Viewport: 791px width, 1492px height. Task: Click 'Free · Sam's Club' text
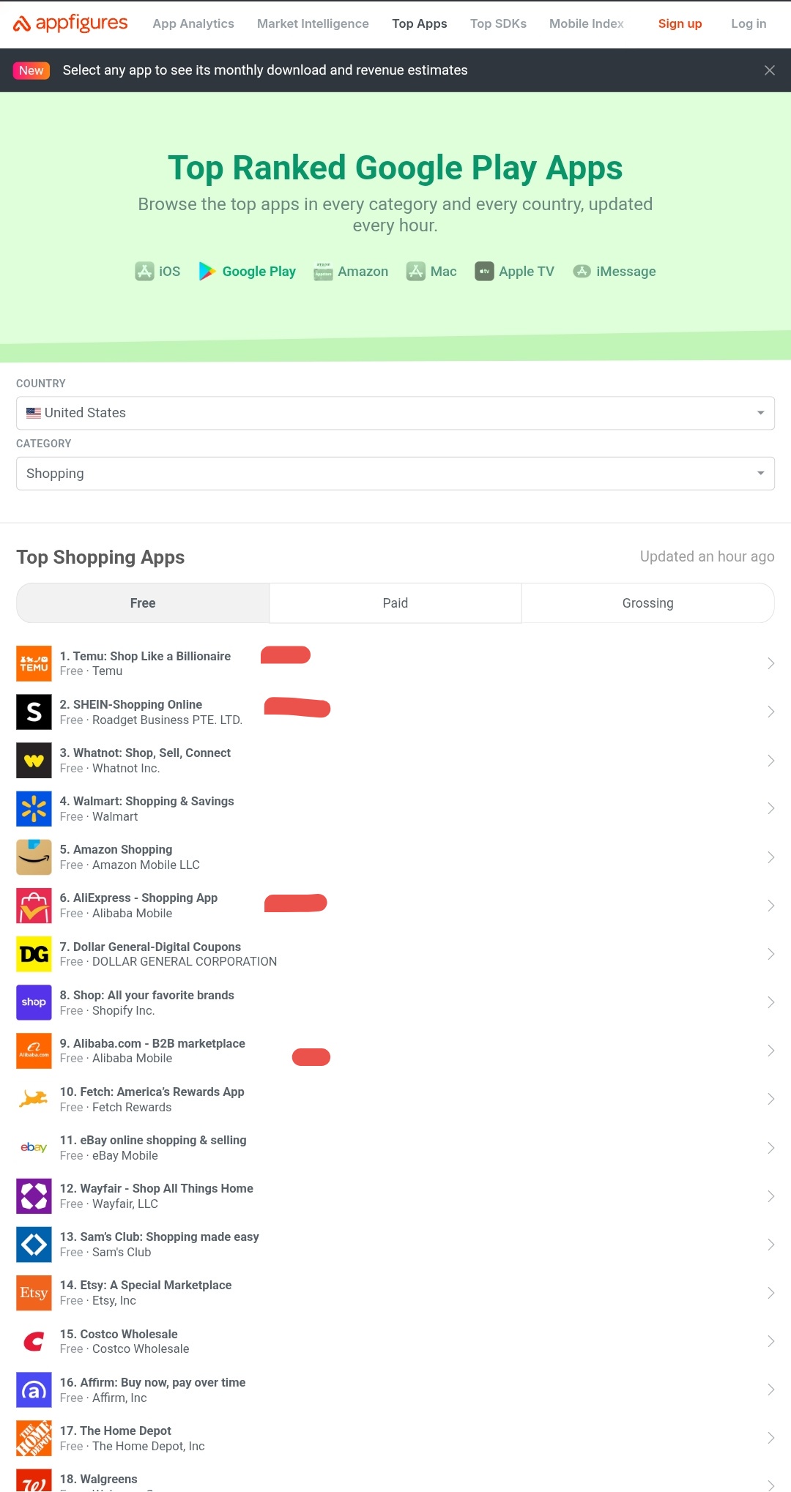[105, 1252]
